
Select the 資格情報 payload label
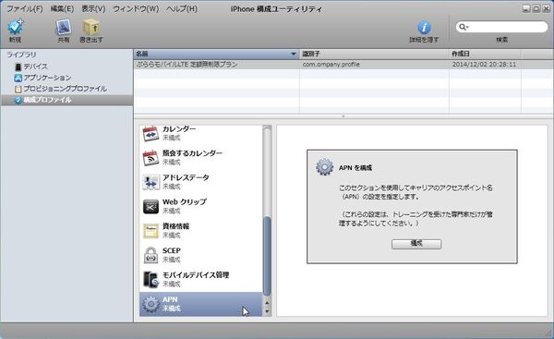coord(175,226)
